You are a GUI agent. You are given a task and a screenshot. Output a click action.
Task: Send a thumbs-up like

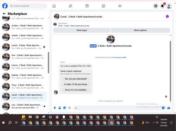(169, 108)
